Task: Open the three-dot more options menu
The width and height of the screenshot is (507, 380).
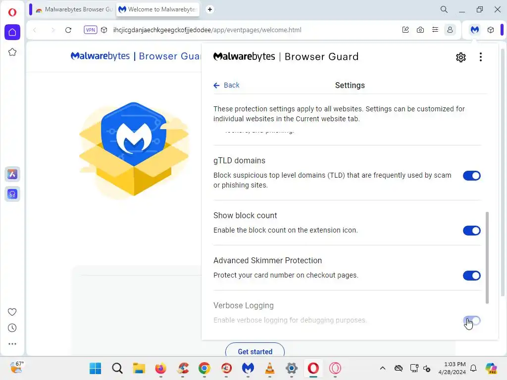Action: click(481, 57)
